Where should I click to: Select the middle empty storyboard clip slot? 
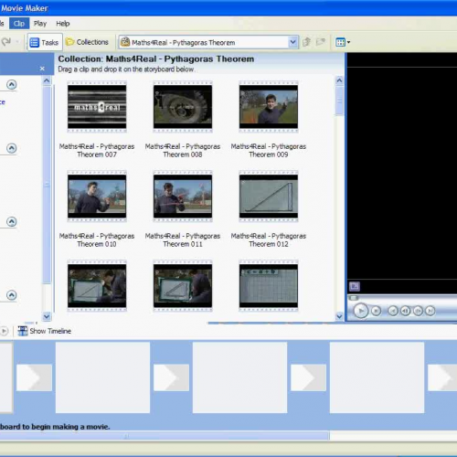pyautogui.click(x=239, y=377)
